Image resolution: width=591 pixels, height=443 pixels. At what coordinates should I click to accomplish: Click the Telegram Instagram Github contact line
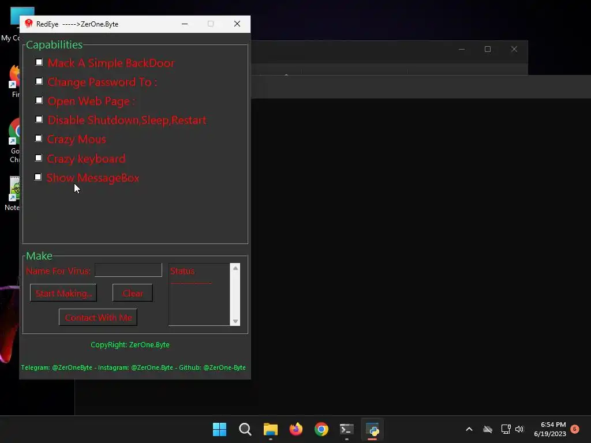(x=133, y=367)
